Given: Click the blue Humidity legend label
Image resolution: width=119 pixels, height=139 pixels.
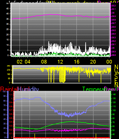Looking at the screenshot, I should coord(28,89).
